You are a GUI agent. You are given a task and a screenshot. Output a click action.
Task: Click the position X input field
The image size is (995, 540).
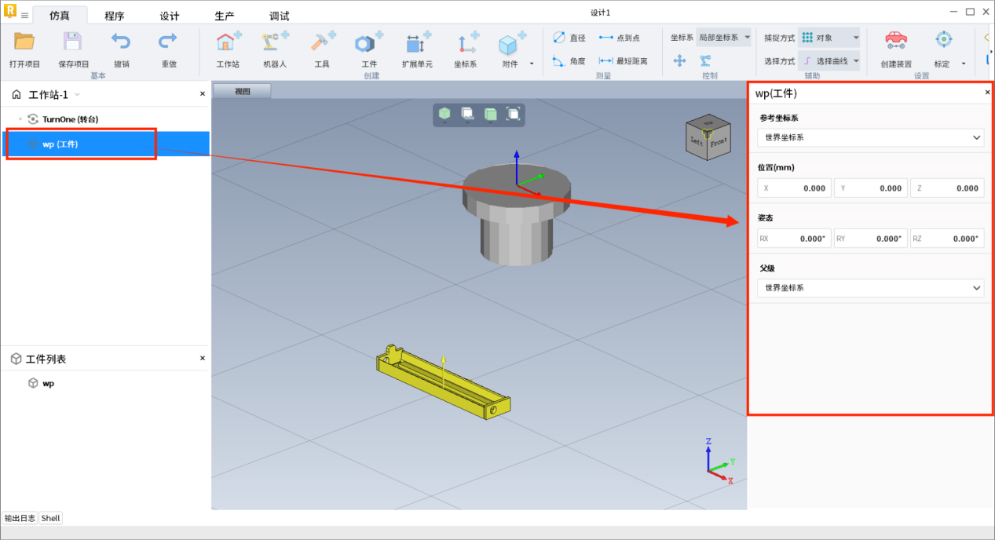792,188
